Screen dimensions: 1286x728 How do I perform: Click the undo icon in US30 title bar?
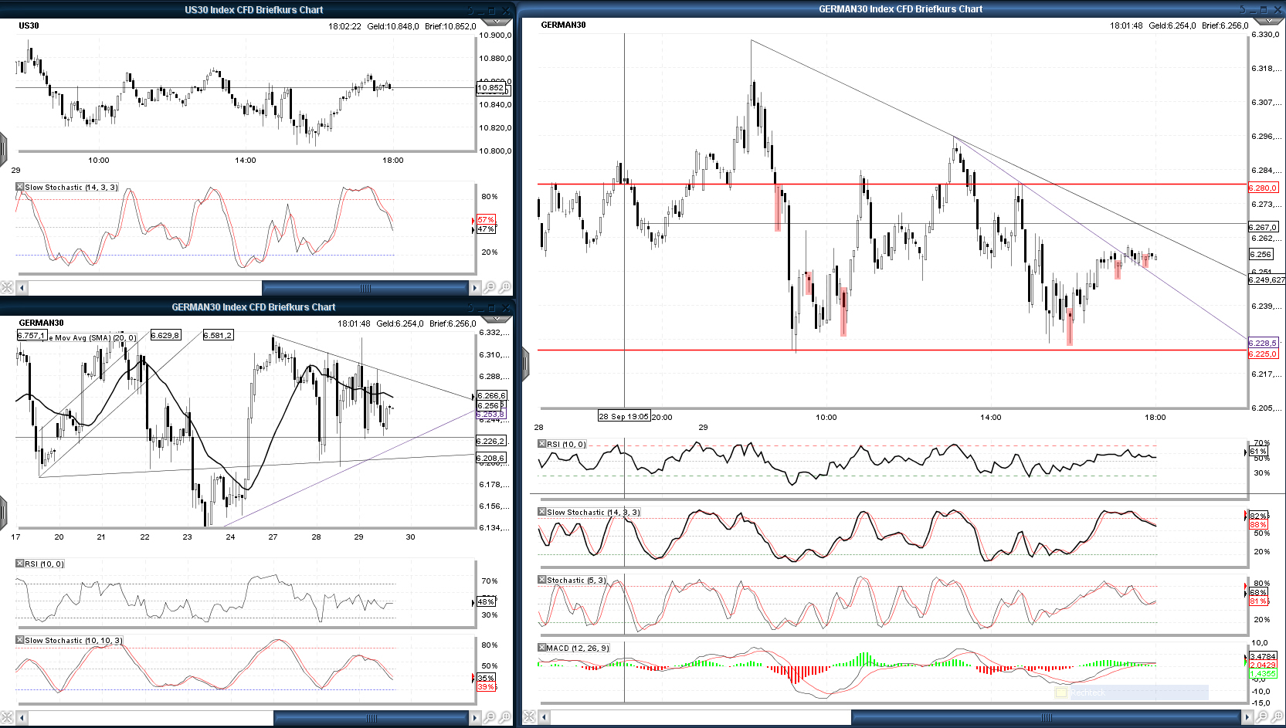click(x=470, y=10)
